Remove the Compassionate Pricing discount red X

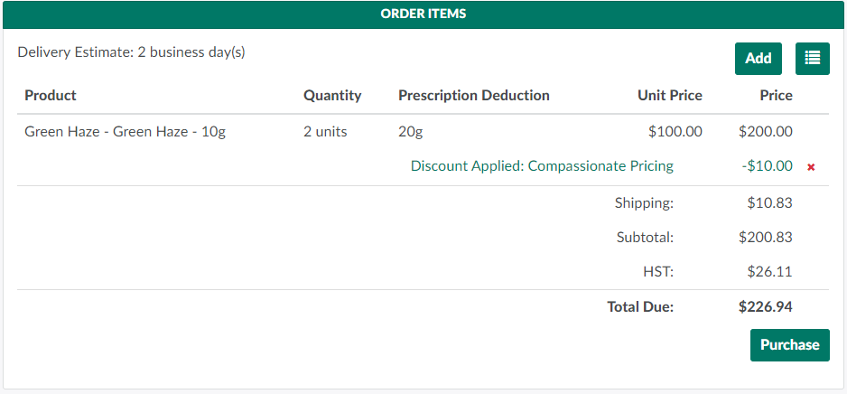pyautogui.click(x=811, y=167)
